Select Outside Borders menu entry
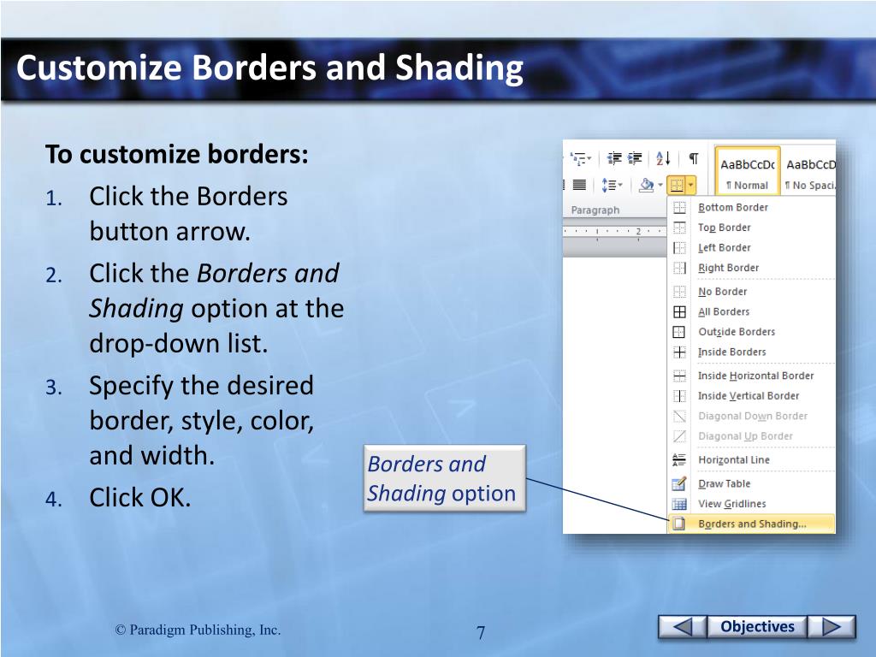The width and height of the screenshot is (876, 657). 751,332
